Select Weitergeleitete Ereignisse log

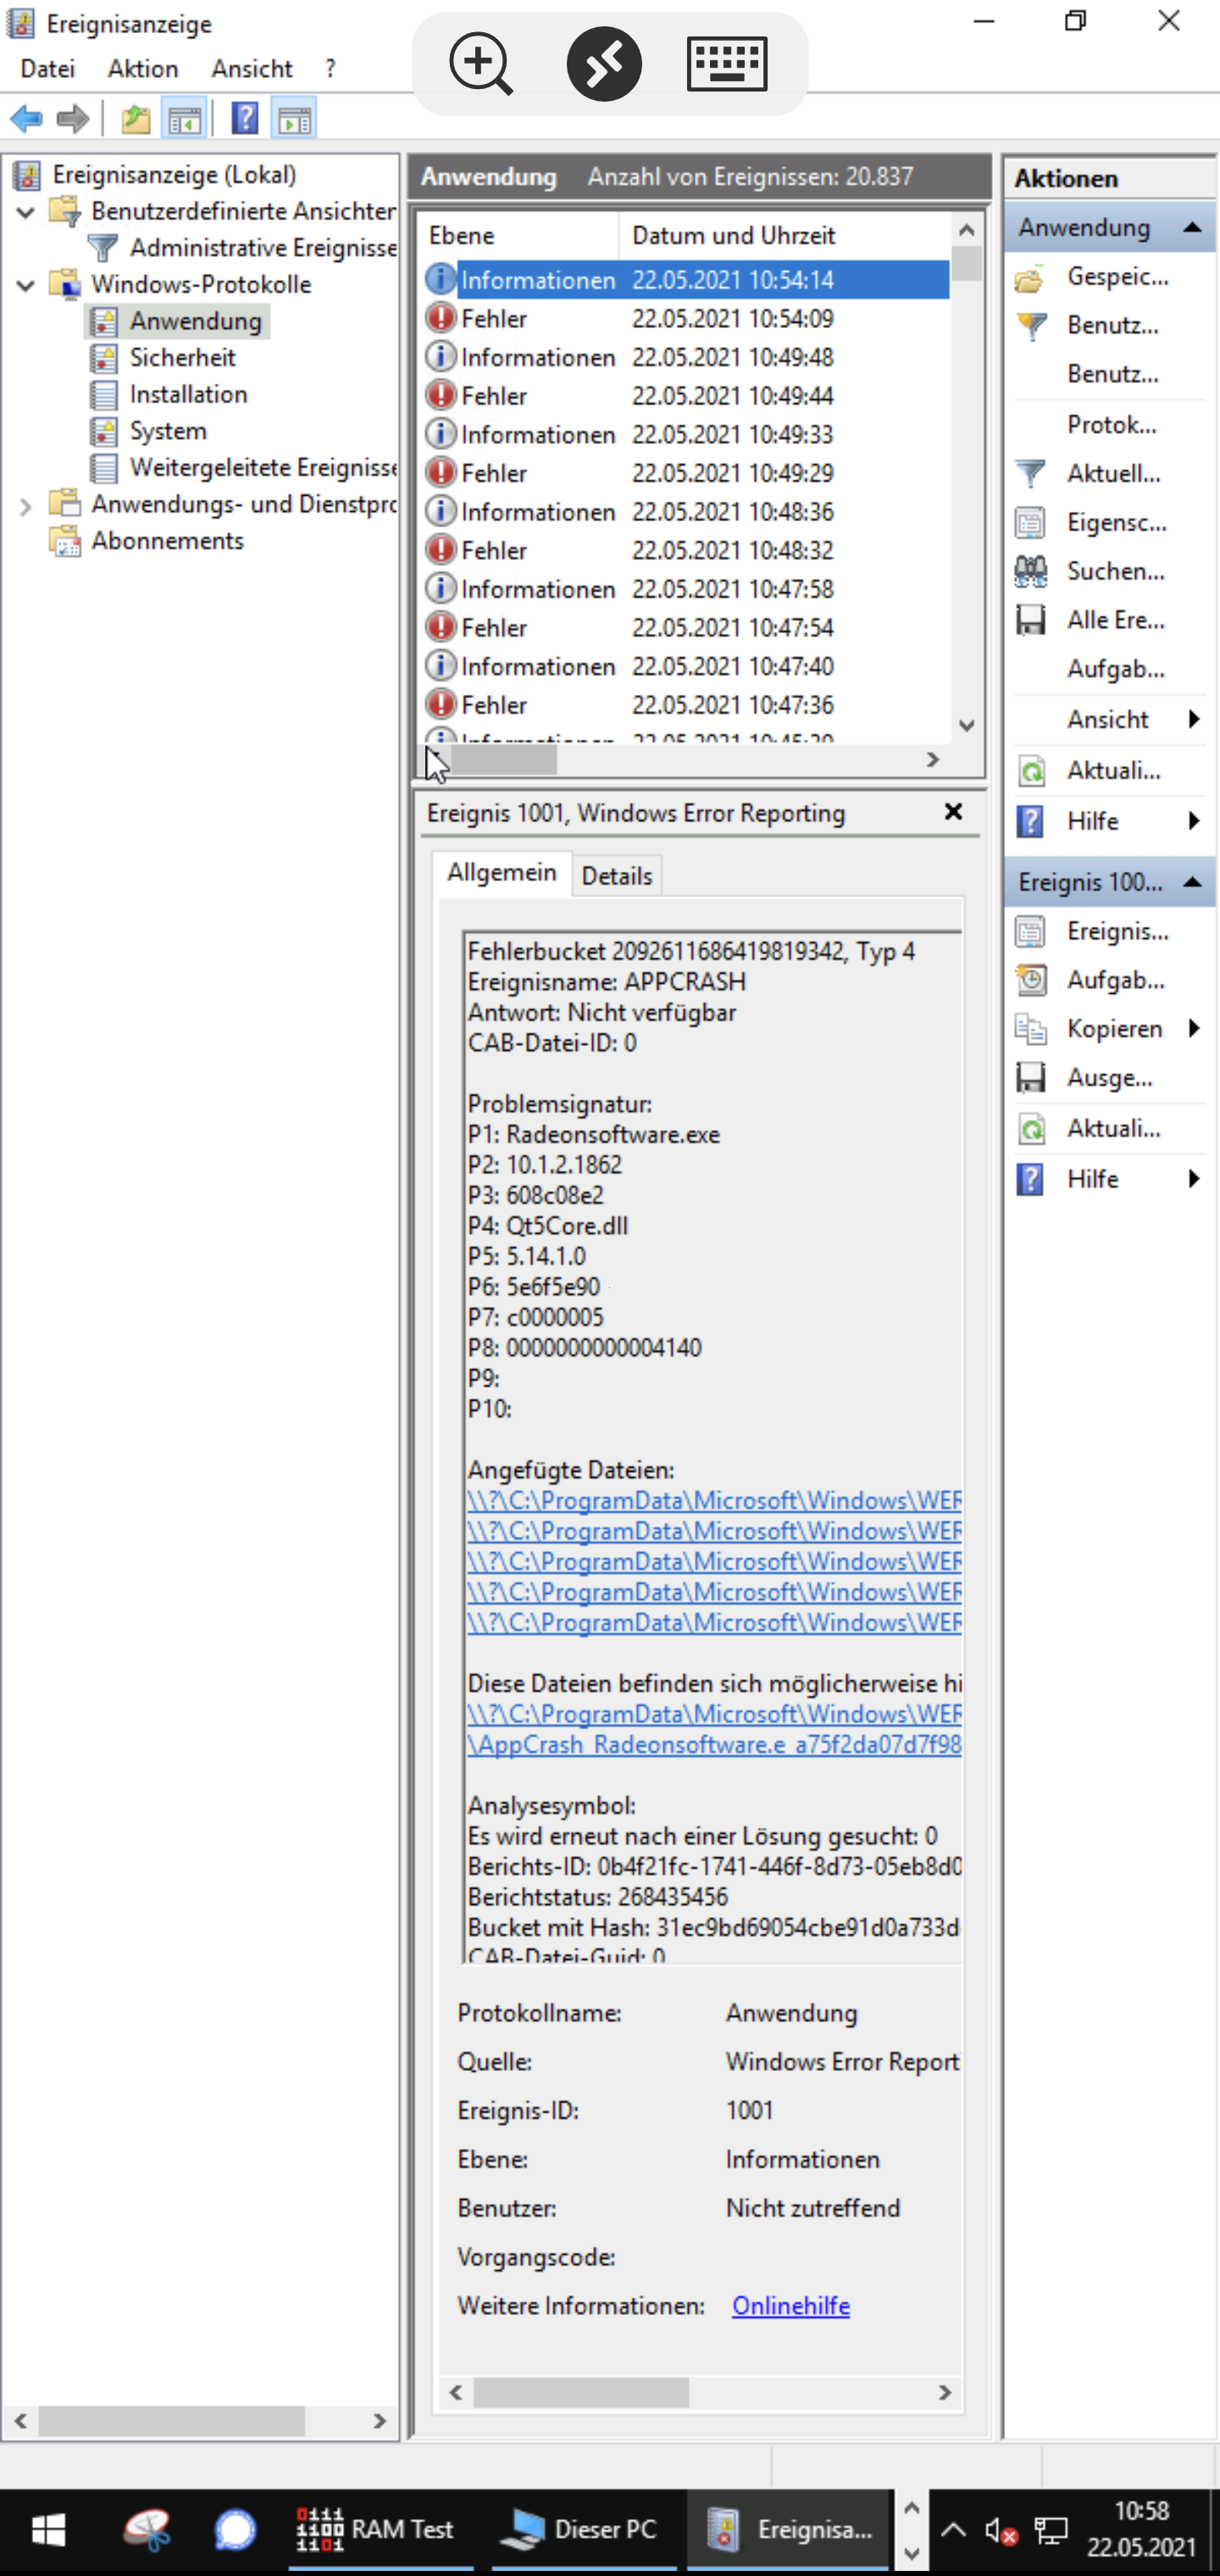tap(263, 468)
